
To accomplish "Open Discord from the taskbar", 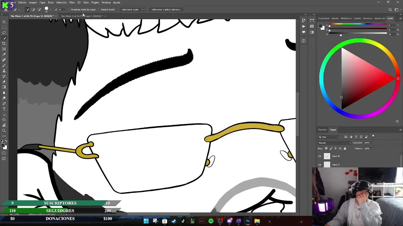I will [x=230, y=221].
